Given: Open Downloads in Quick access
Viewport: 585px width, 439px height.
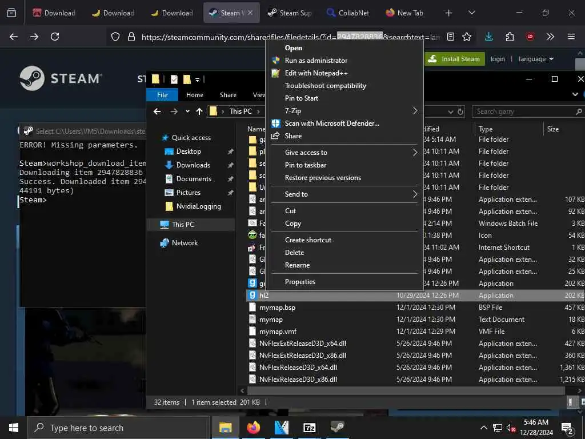Looking at the screenshot, I should pos(193,165).
